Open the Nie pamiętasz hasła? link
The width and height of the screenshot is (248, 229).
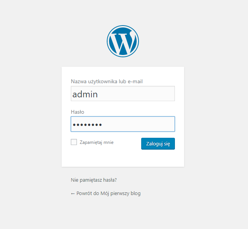coord(94,180)
